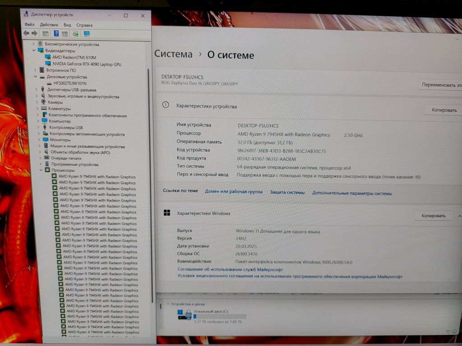Click the Биометрические устройства category icon

click(x=40, y=44)
